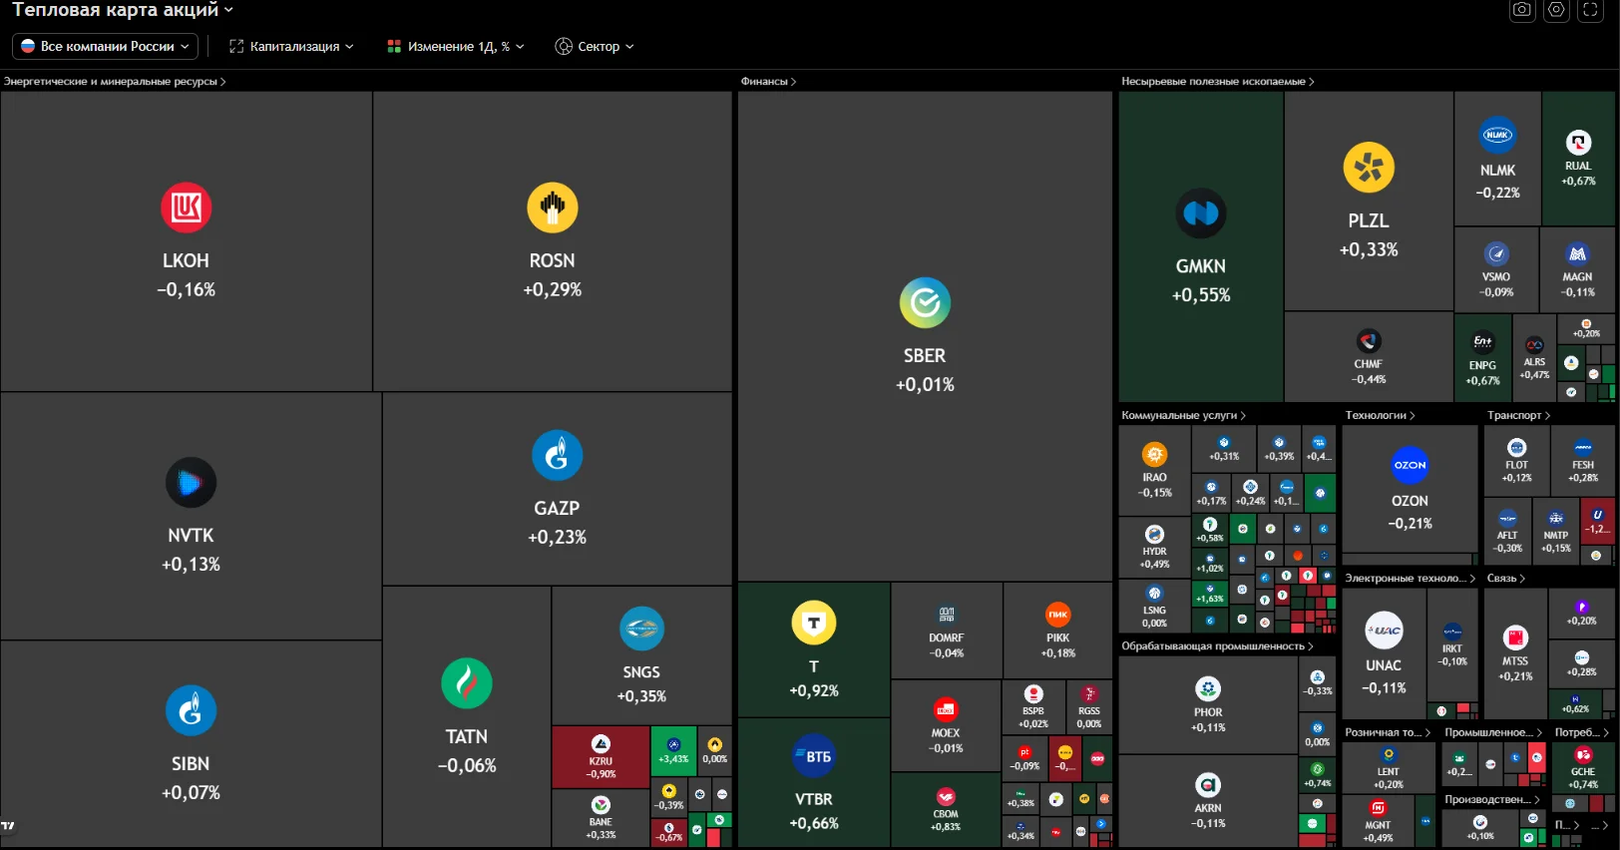1620x850 pixels.
Task: Select the green SBER logo
Action: [925, 302]
